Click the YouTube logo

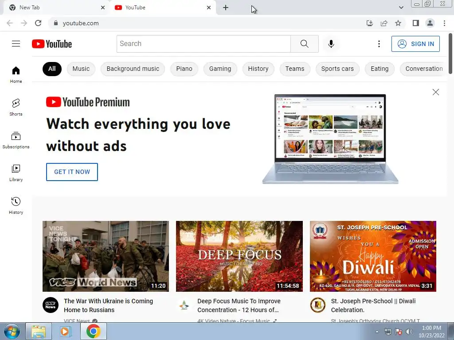[52, 44]
